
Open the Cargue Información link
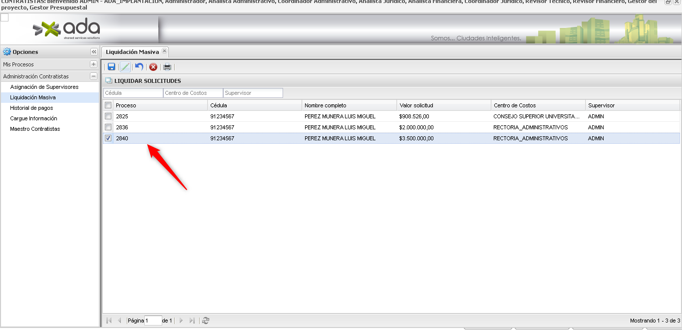coord(33,118)
